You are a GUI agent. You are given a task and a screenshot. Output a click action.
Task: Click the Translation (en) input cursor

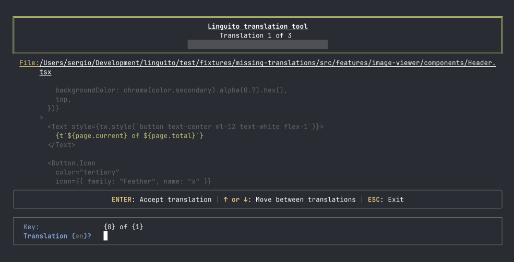(105, 236)
